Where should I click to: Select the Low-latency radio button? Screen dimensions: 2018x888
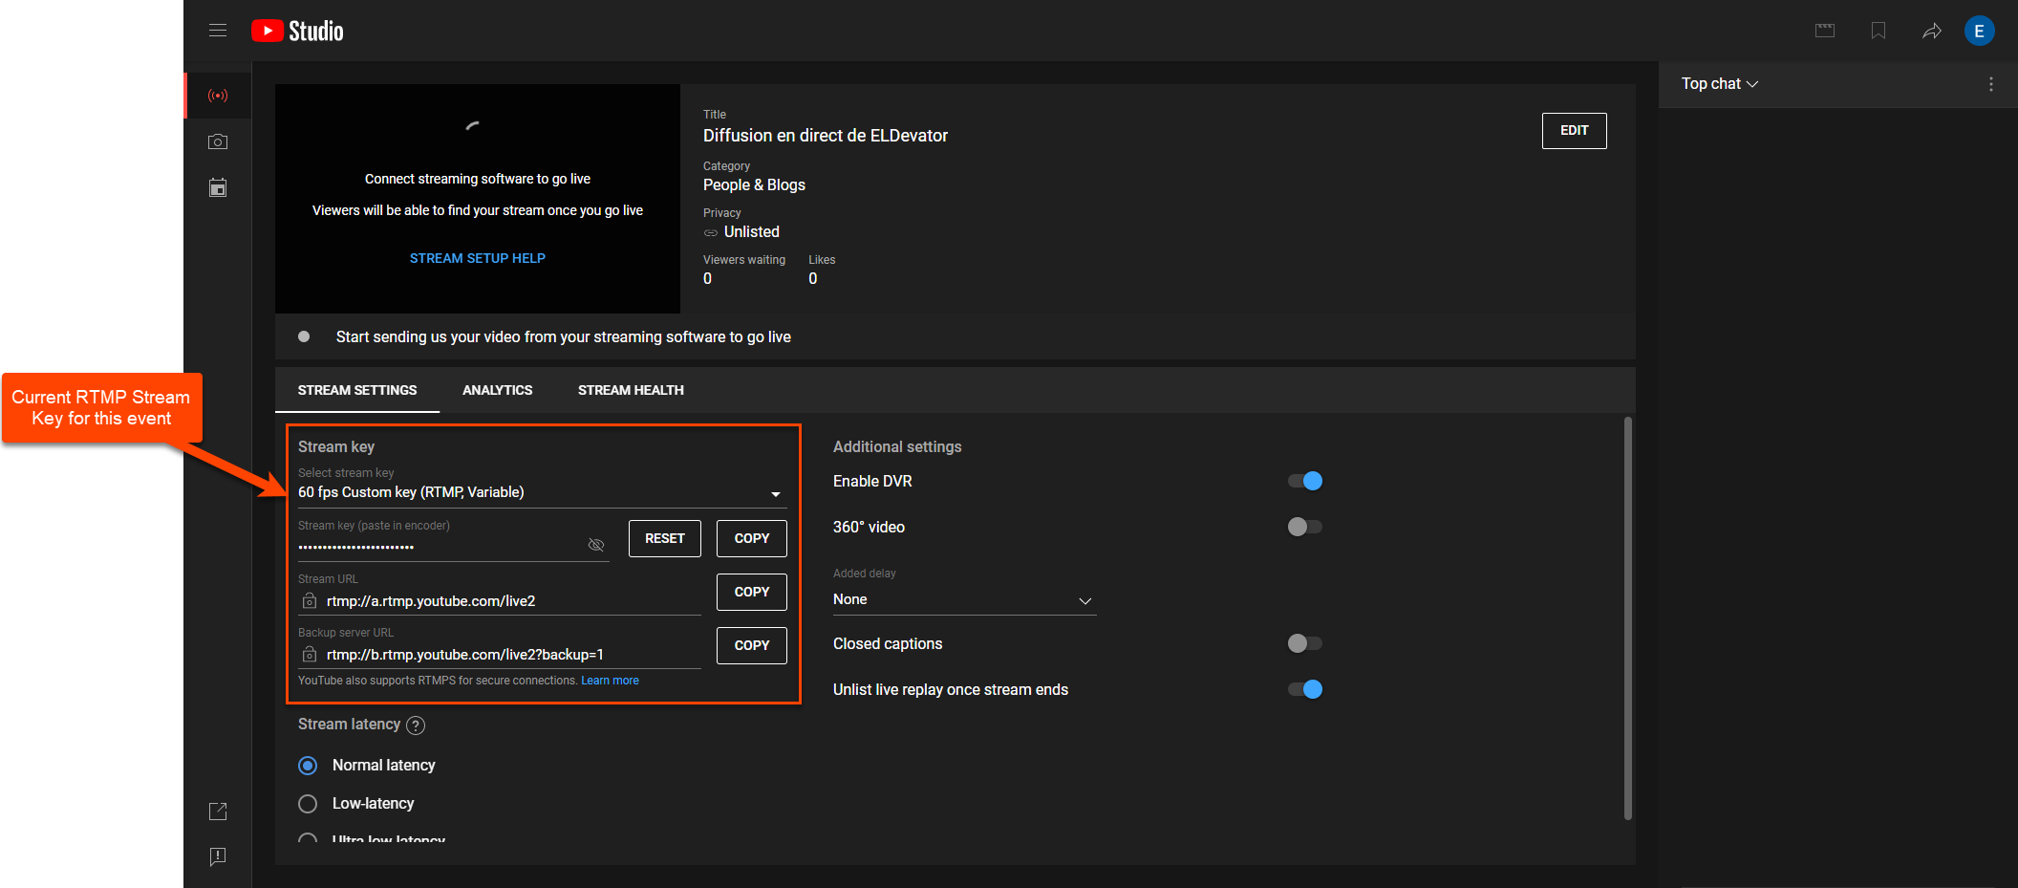(x=308, y=804)
